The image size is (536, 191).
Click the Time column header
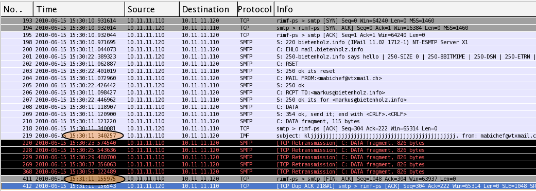coord(79,9)
